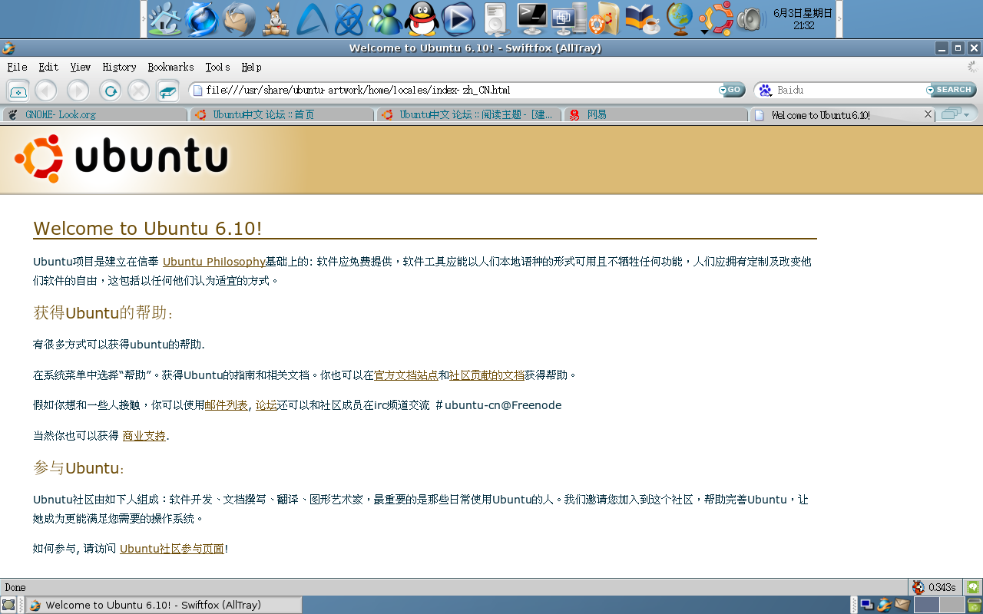983x614 pixels.
Task: Click the show desktop icon in bottom panel
Action: click(8, 605)
